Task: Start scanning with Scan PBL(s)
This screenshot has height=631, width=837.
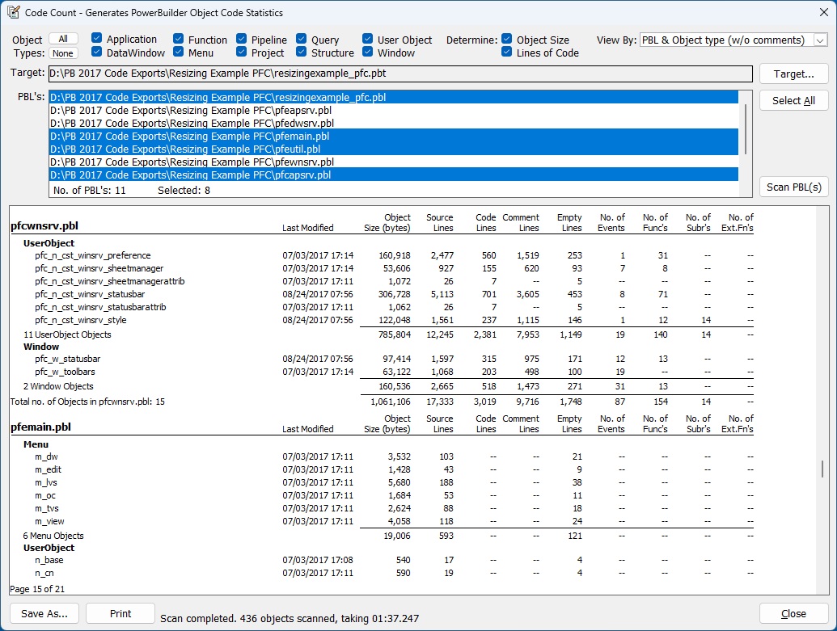Action: [x=793, y=187]
